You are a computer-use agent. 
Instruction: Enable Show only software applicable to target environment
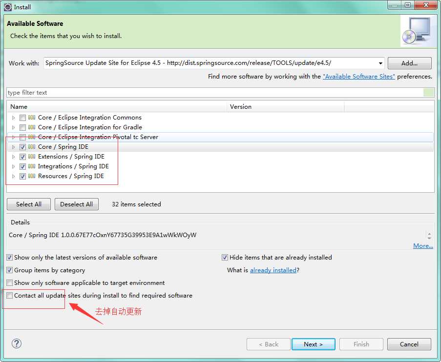coord(10,283)
